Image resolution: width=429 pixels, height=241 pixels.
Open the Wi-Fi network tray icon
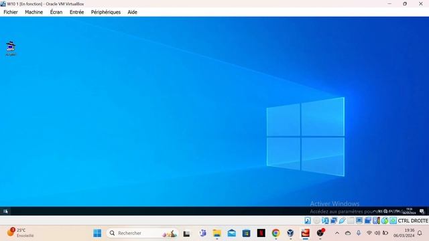pos(369,233)
